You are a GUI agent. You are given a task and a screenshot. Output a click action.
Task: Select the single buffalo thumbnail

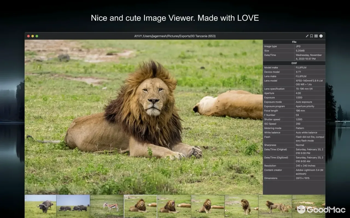pos(40,206)
